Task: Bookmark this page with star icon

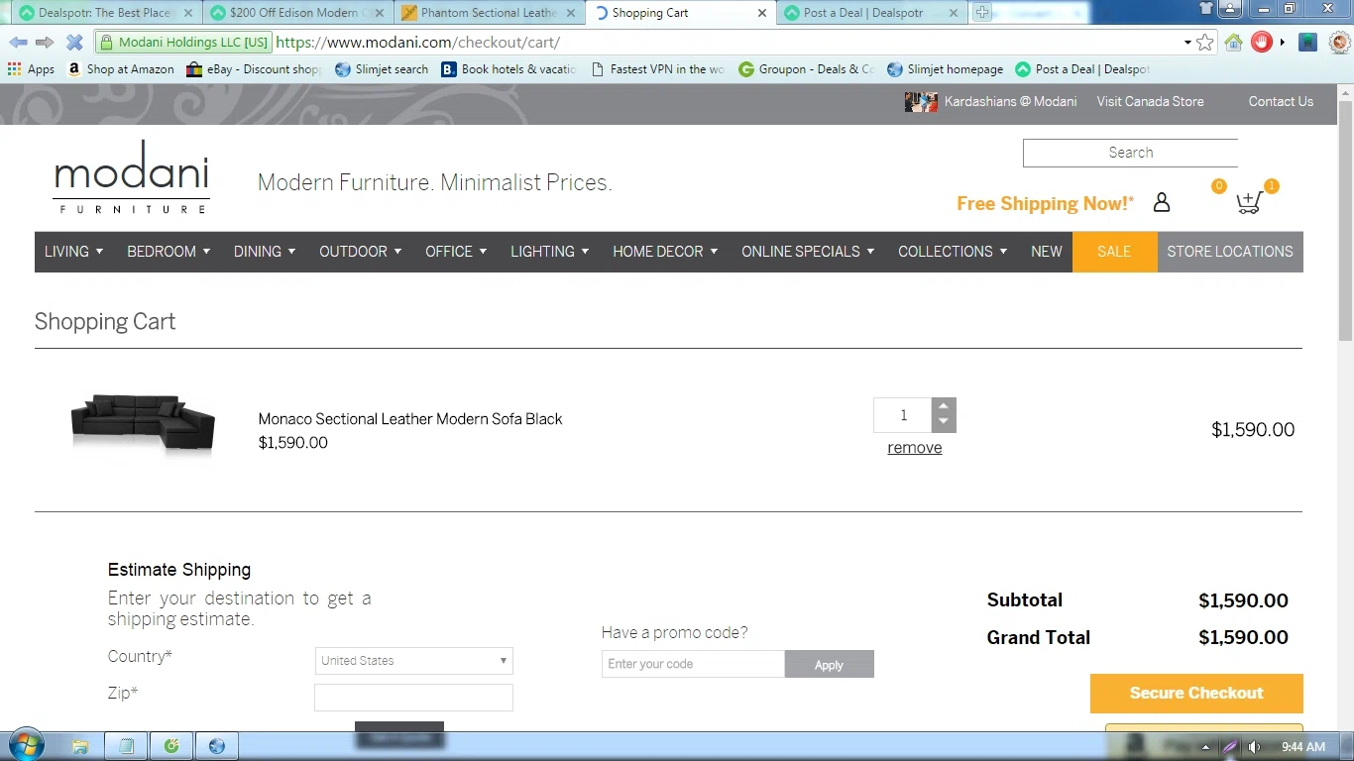Action: [x=1205, y=43]
